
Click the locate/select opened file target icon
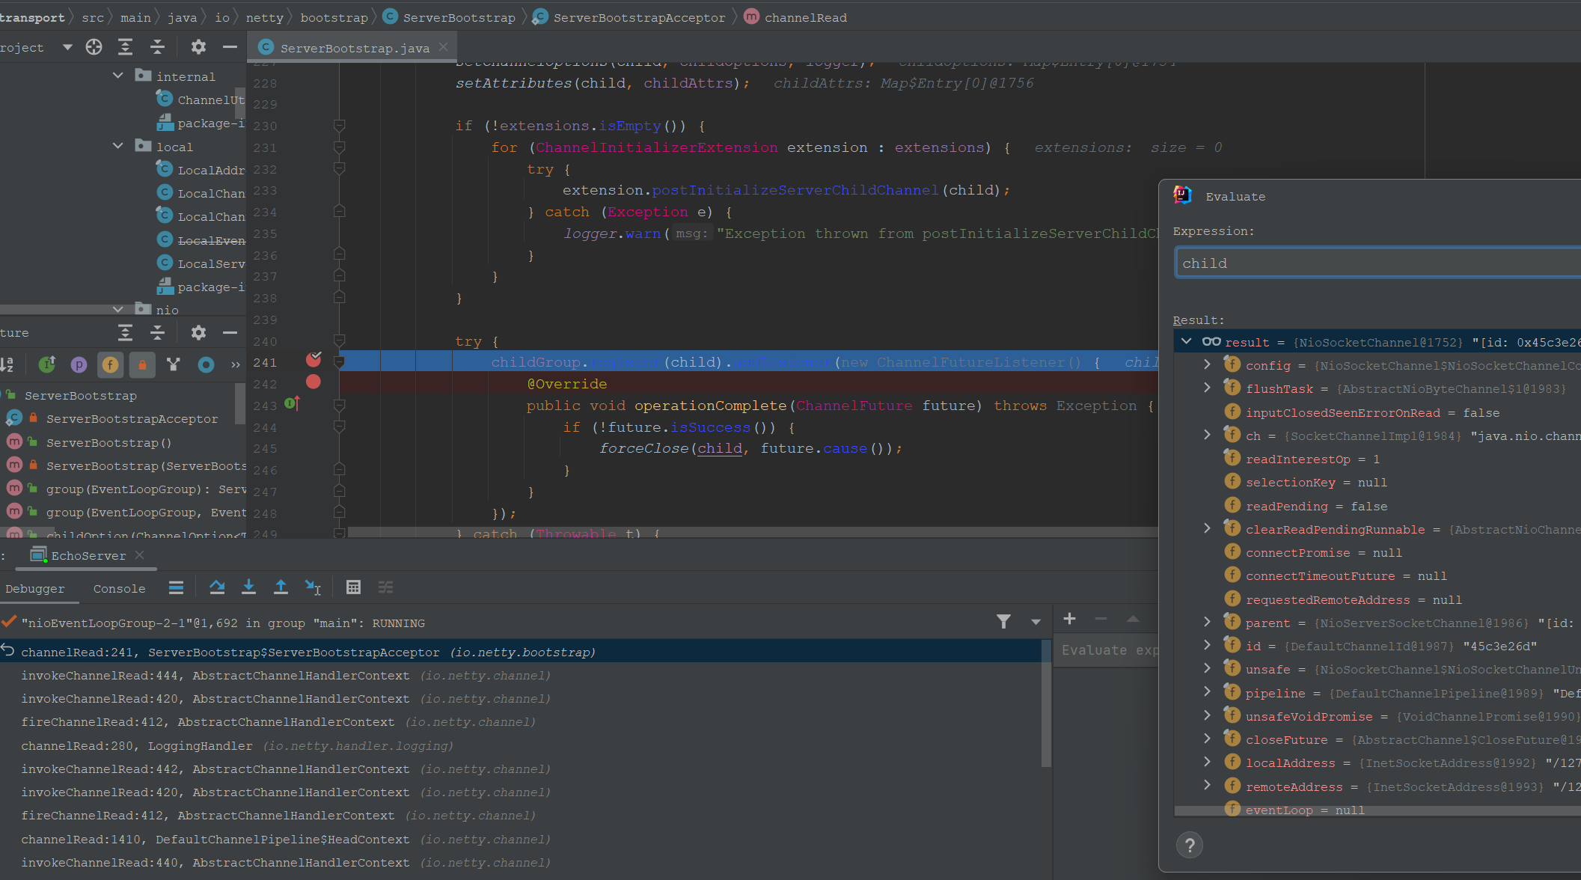(x=94, y=47)
